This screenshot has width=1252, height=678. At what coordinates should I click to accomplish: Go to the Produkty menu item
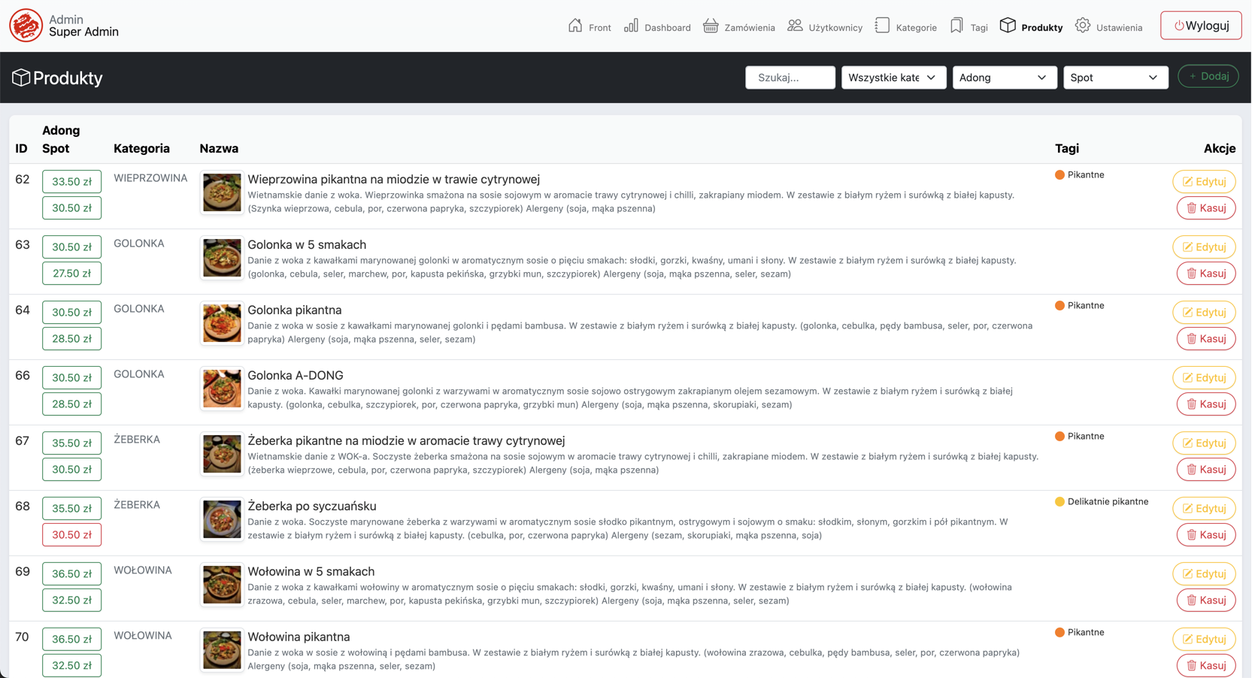click(x=1032, y=27)
